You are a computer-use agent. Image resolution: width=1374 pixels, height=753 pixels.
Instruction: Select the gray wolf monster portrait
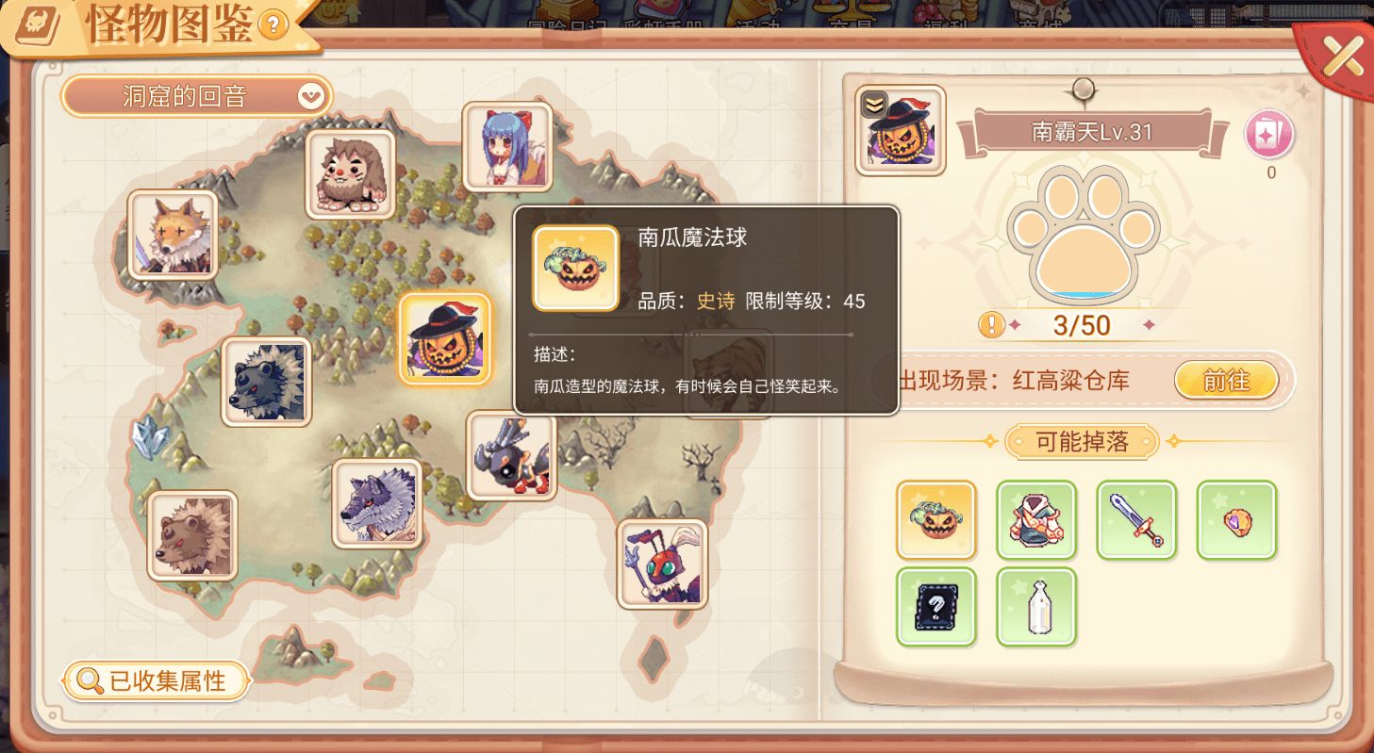coord(377,503)
